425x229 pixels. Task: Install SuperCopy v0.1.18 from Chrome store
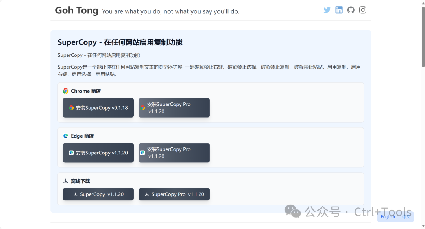(98, 108)
